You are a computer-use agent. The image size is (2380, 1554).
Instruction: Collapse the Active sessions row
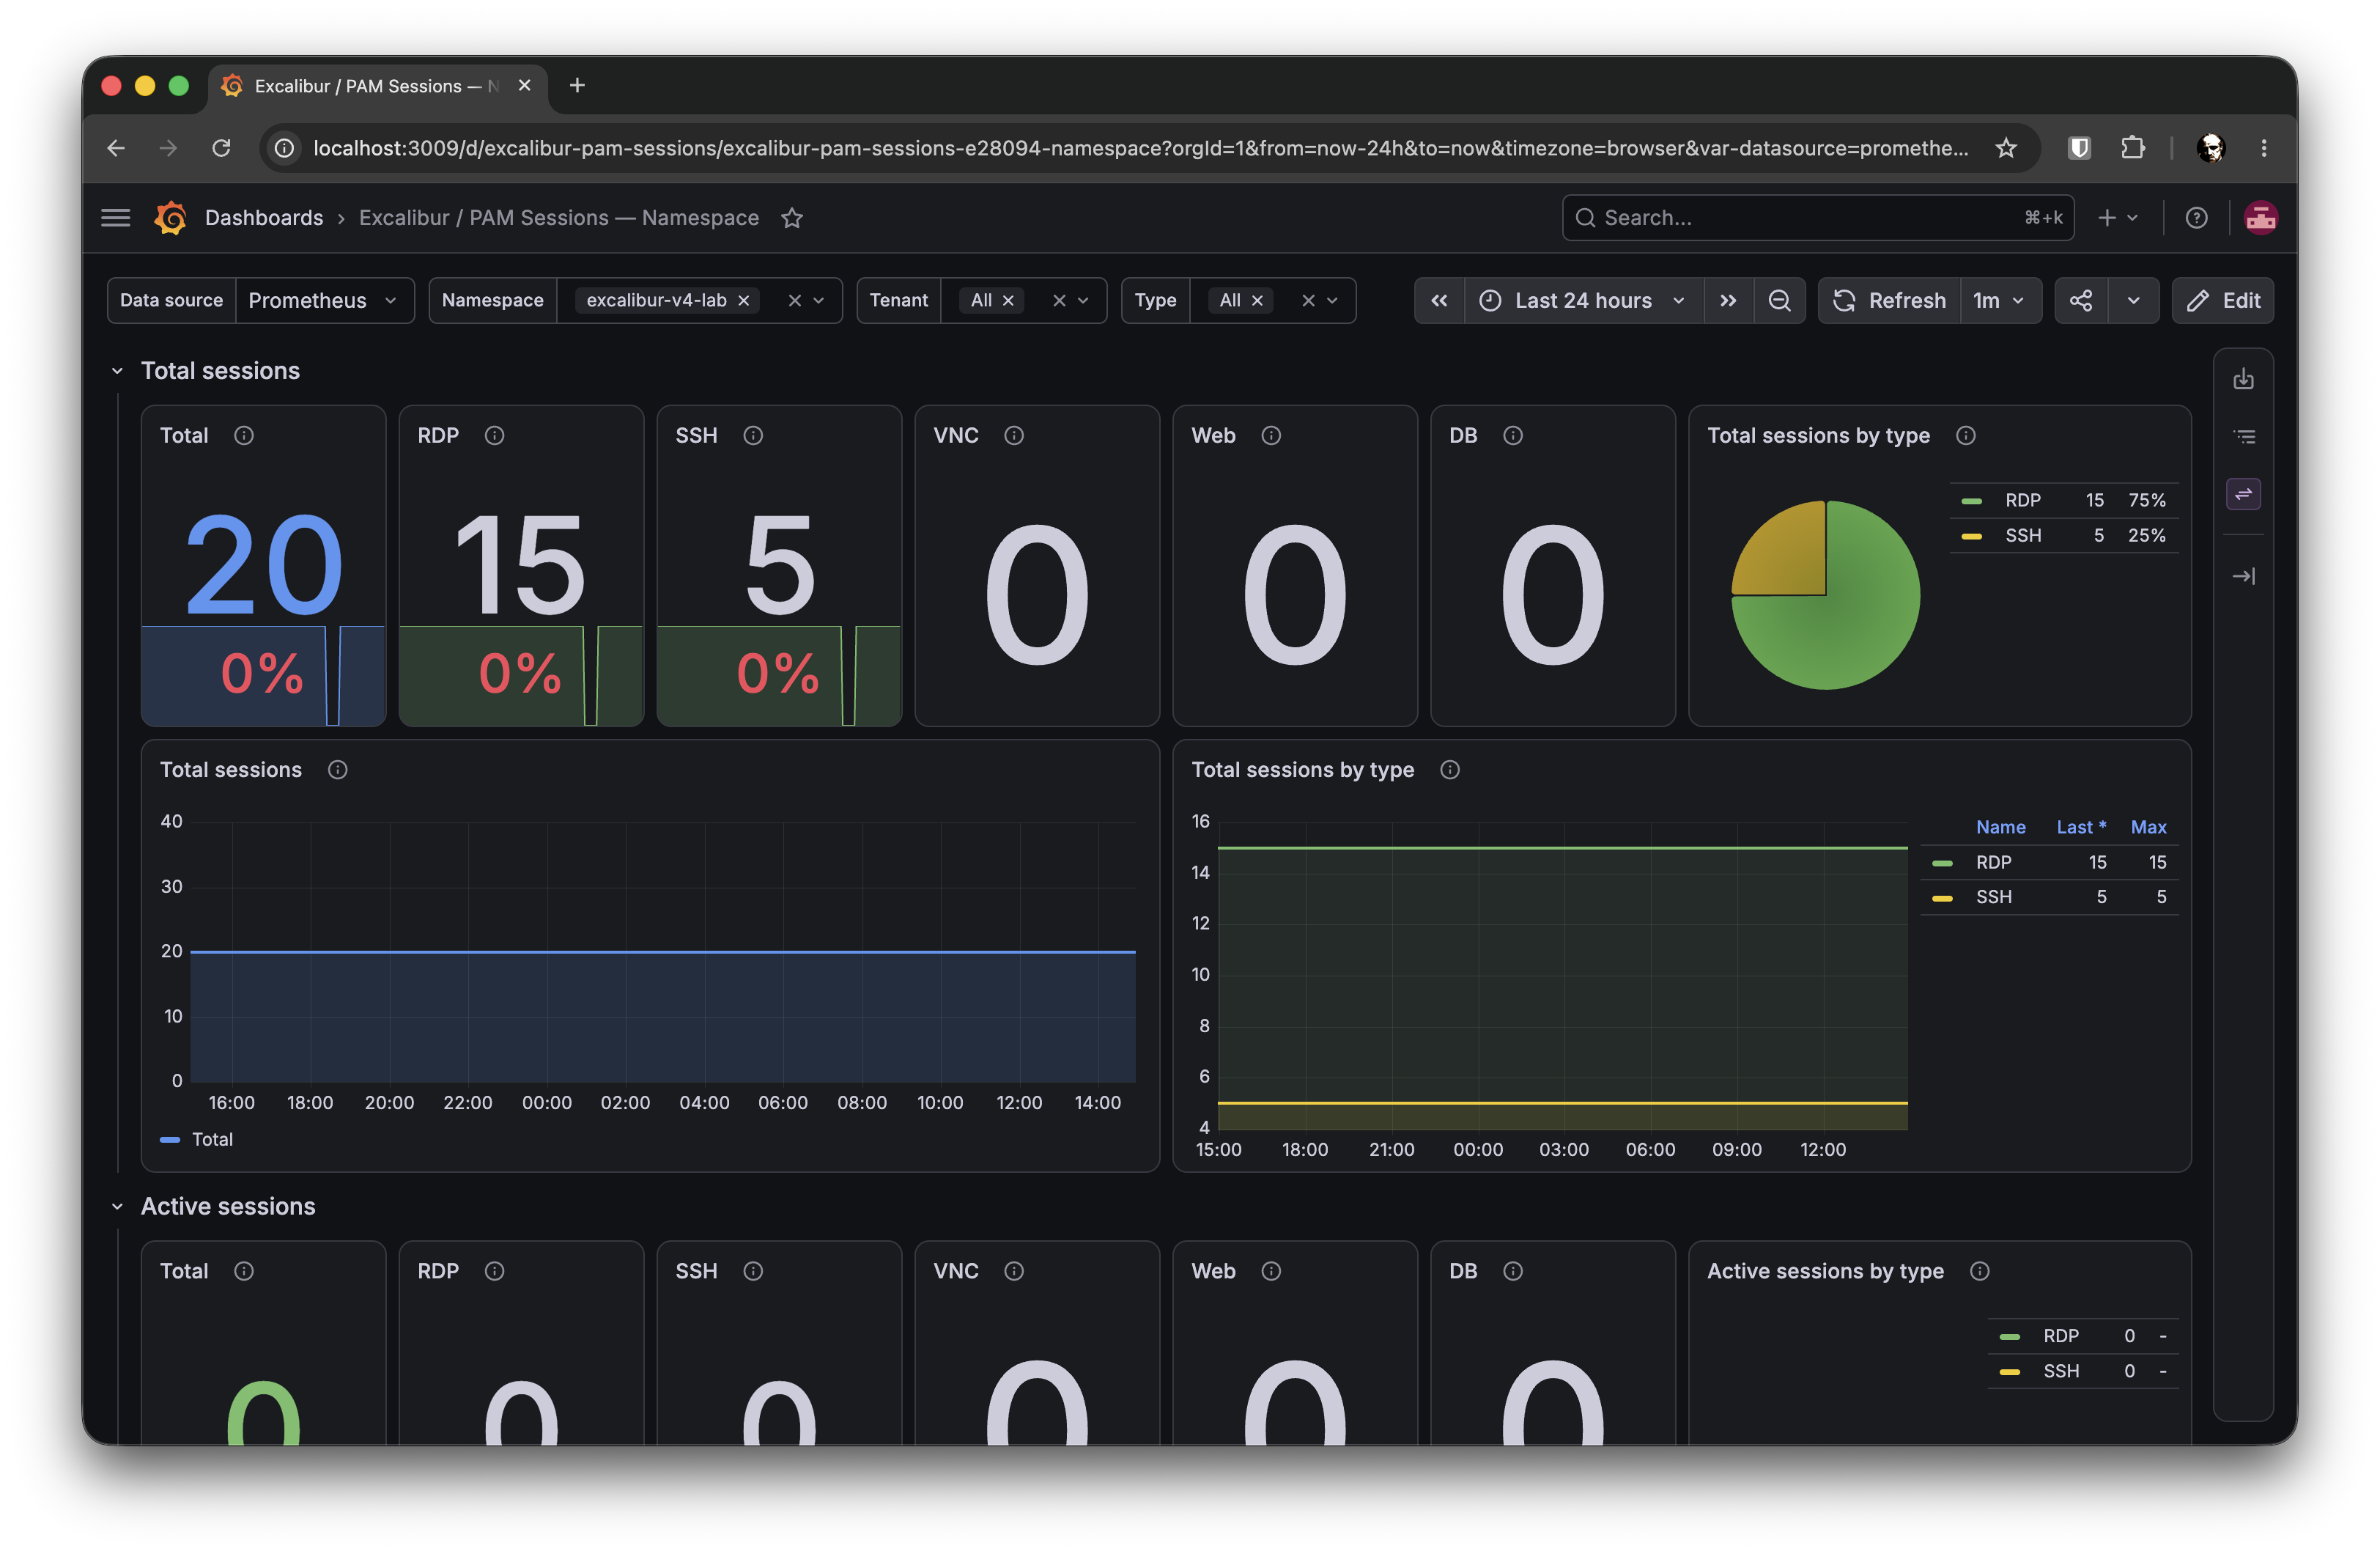click(117, 1207)
